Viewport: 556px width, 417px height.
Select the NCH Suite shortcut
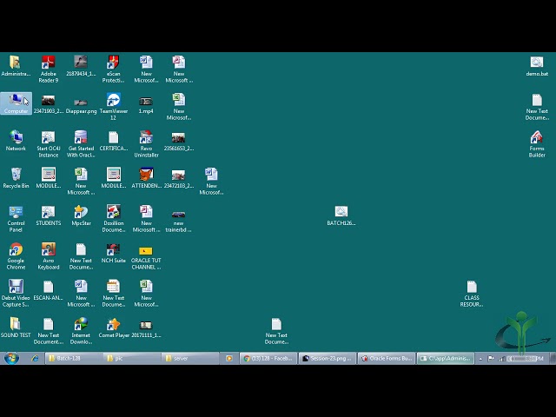(x=113, y=253)
